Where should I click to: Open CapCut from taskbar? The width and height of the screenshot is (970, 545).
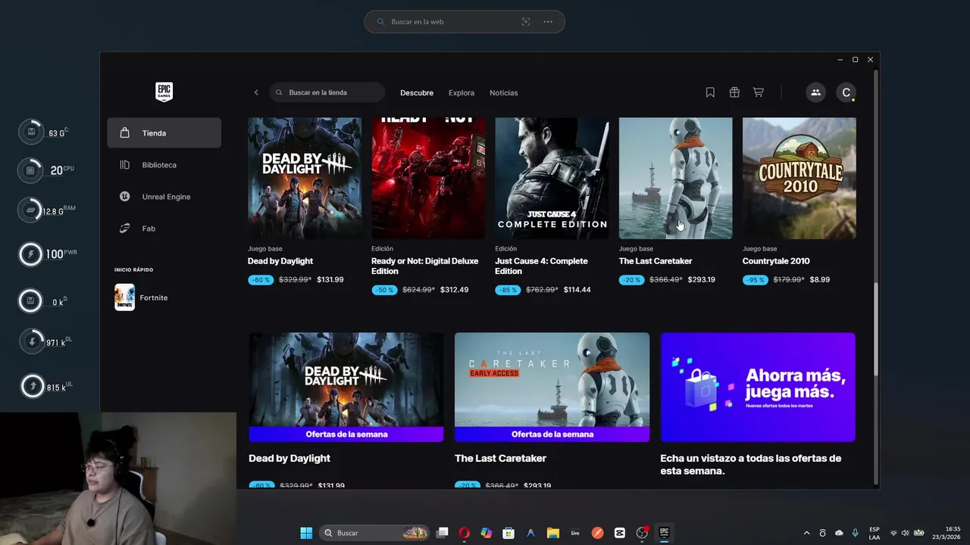point(619,533)
